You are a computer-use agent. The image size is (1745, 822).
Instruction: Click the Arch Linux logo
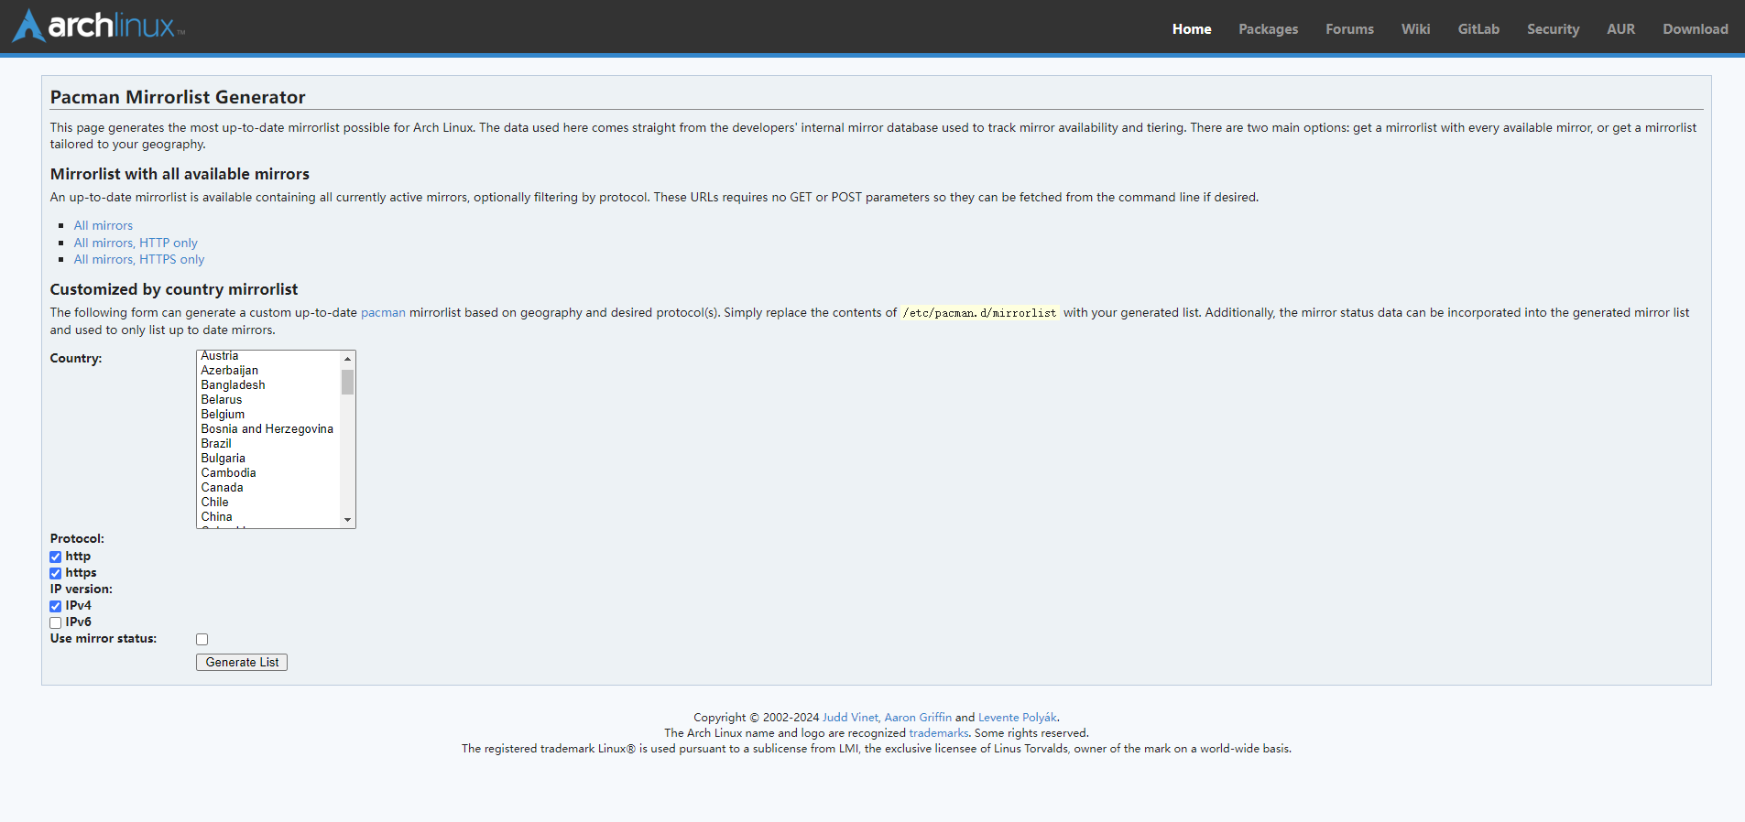(99, 26)
